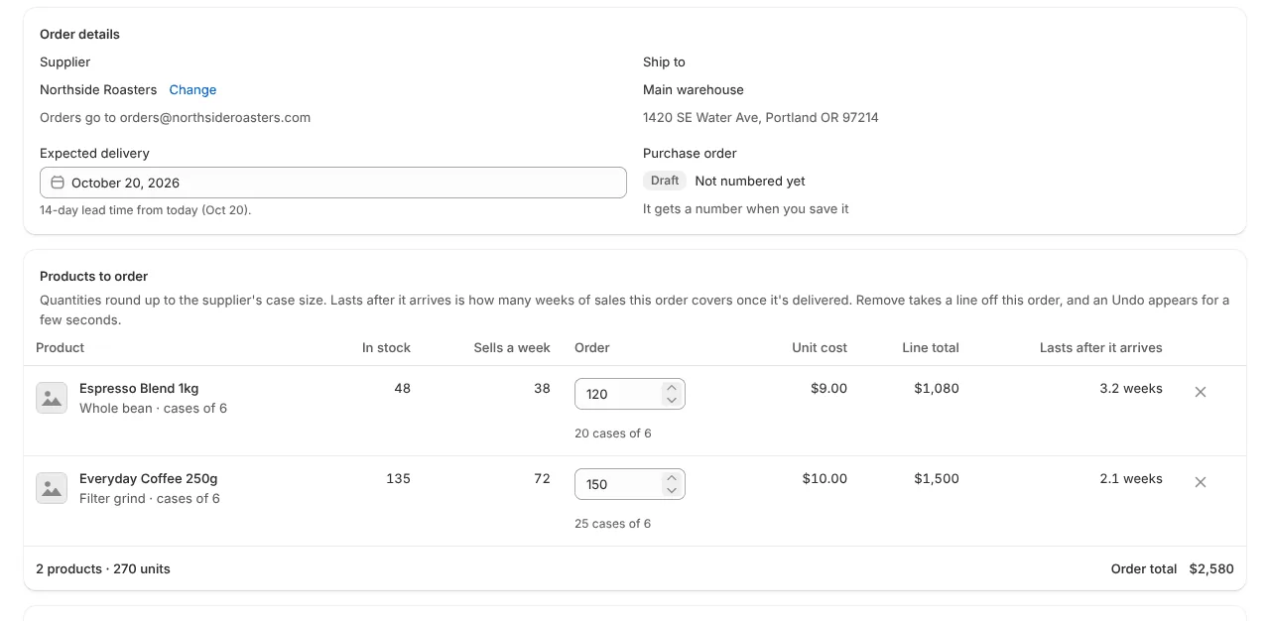Click the $9.00 unit cost
The image size is (1270, 621).
coord(828,388)
